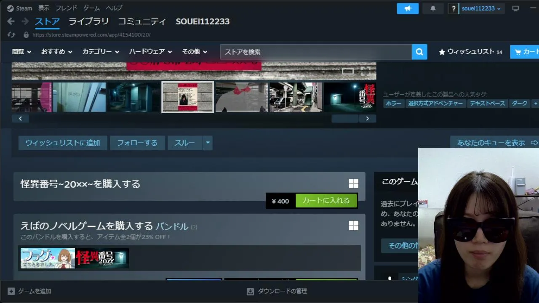Open ダウンロードの管理 in the bottom bar

[x=283, y=291]
